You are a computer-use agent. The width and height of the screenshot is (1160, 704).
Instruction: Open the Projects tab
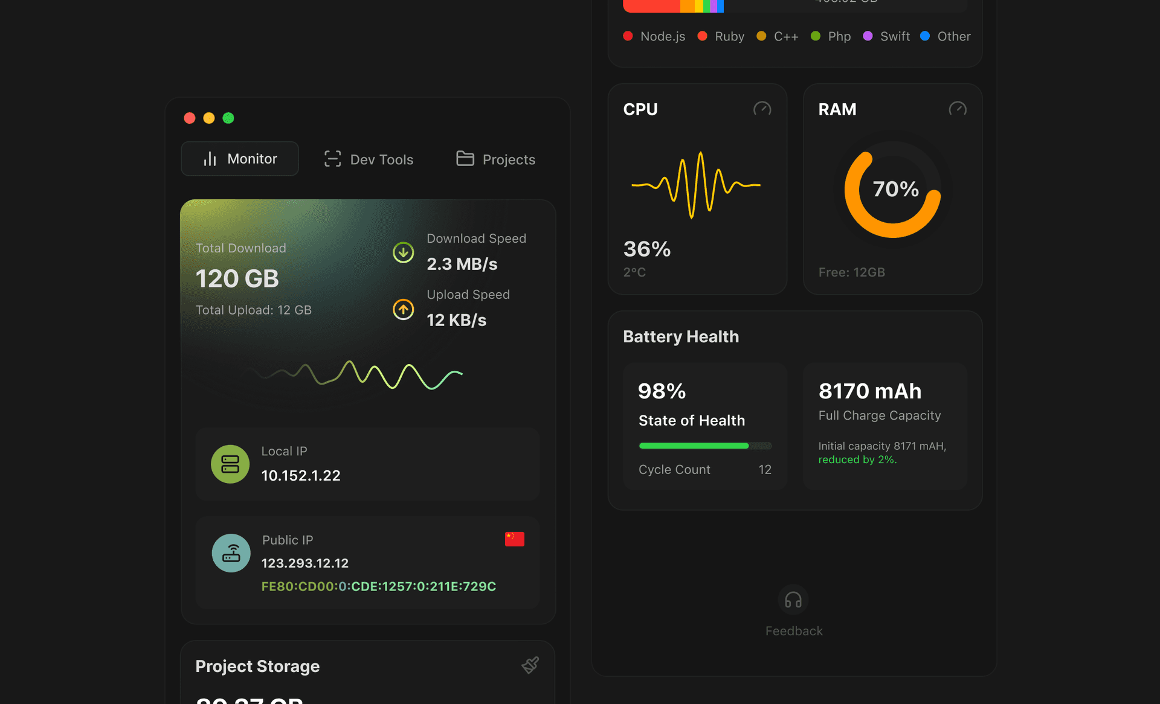tap(495, 159)
